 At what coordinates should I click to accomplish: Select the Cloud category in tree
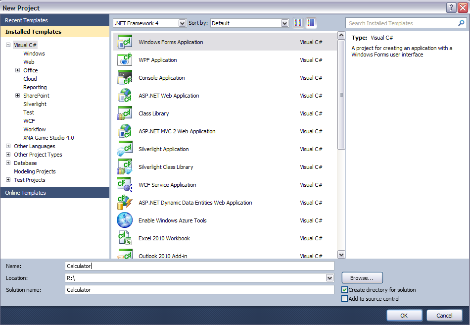coord(30,79)
